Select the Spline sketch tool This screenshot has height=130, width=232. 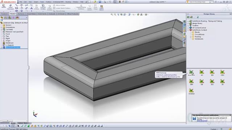[x=26, y=5]
